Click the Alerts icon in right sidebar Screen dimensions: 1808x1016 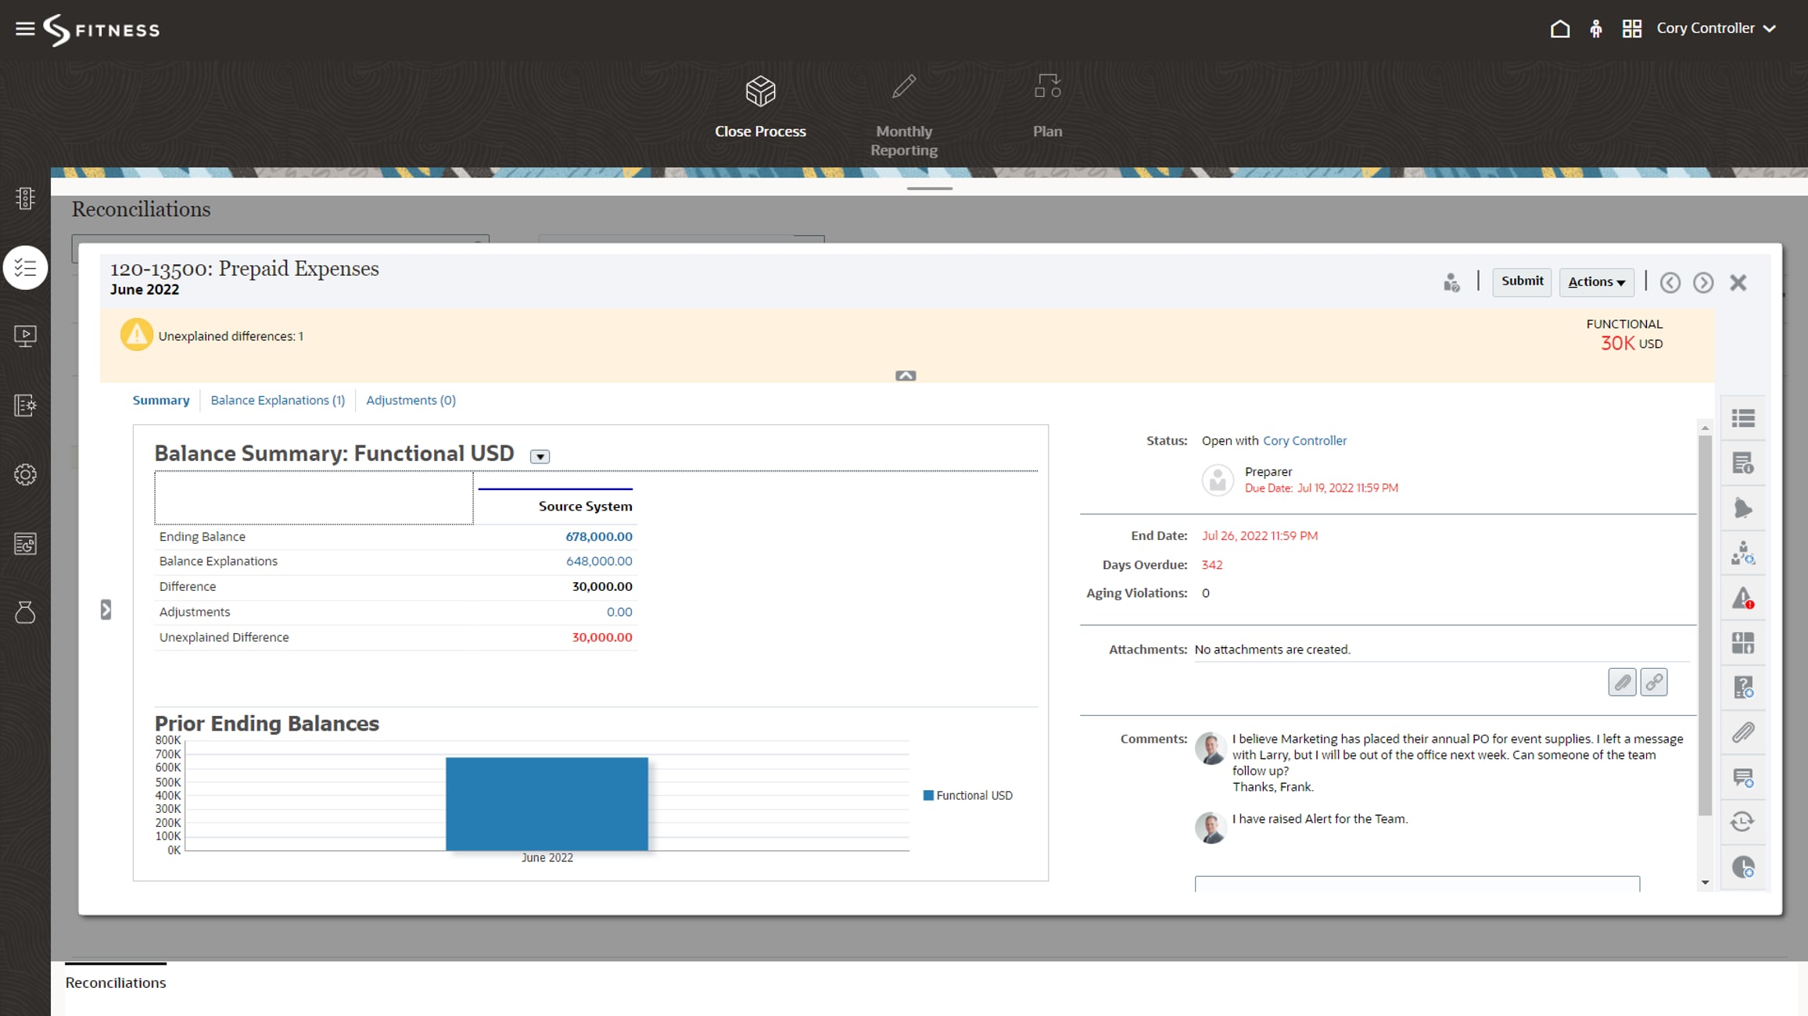[1742, 599]
